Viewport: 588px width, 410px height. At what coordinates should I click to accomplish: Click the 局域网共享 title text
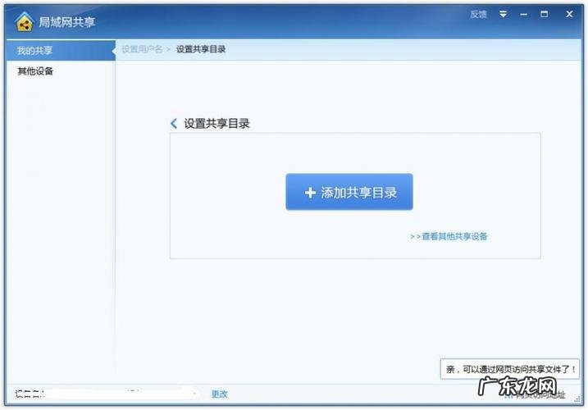(x=67, y=22)
